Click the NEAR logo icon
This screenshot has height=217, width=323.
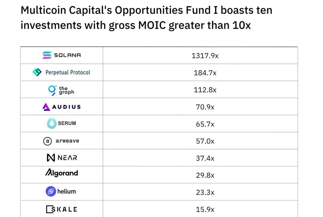51,158
